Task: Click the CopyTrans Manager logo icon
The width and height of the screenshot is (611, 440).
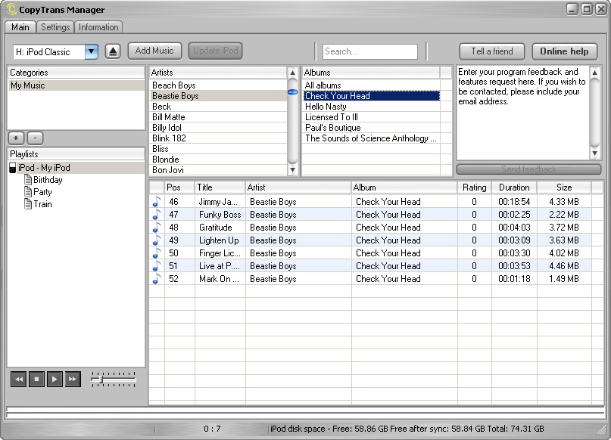Action: (x=11, y=9)
